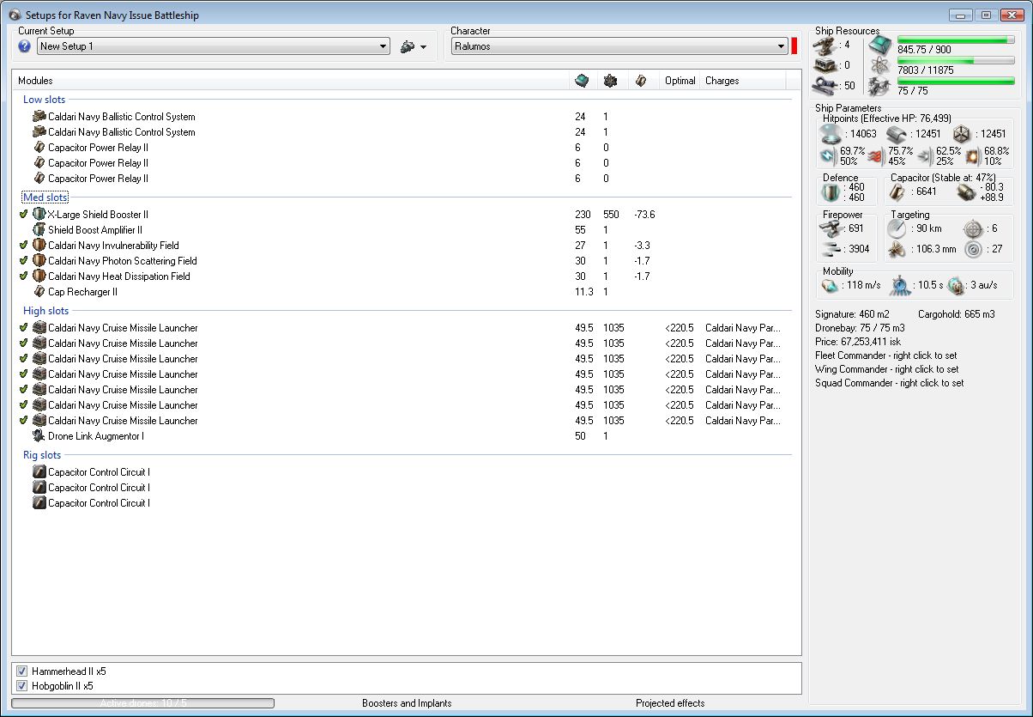Screen dimensions: 1033x717
Task: Click the ship speed icon showing 118 m/s
Action: pyautogui.click(x=831, y=285)
